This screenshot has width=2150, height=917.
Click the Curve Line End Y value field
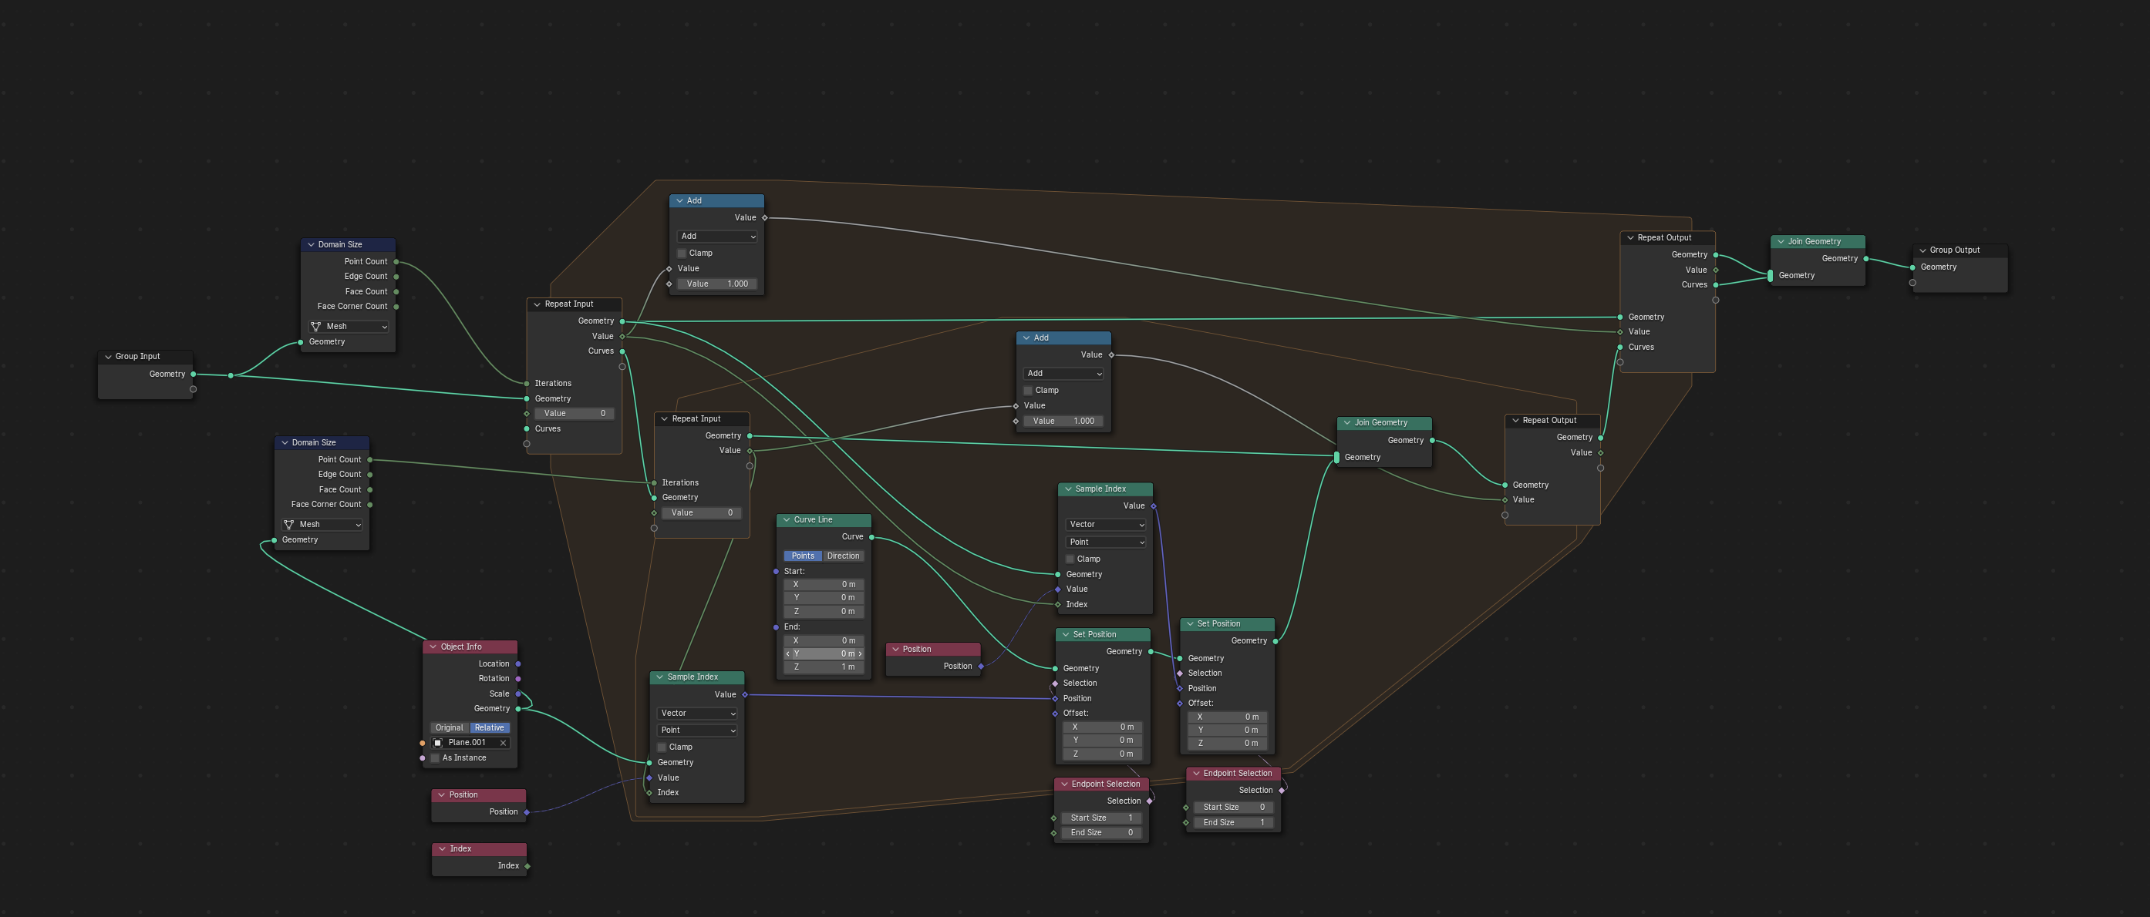pyautogui.click(x=824, y=653)
